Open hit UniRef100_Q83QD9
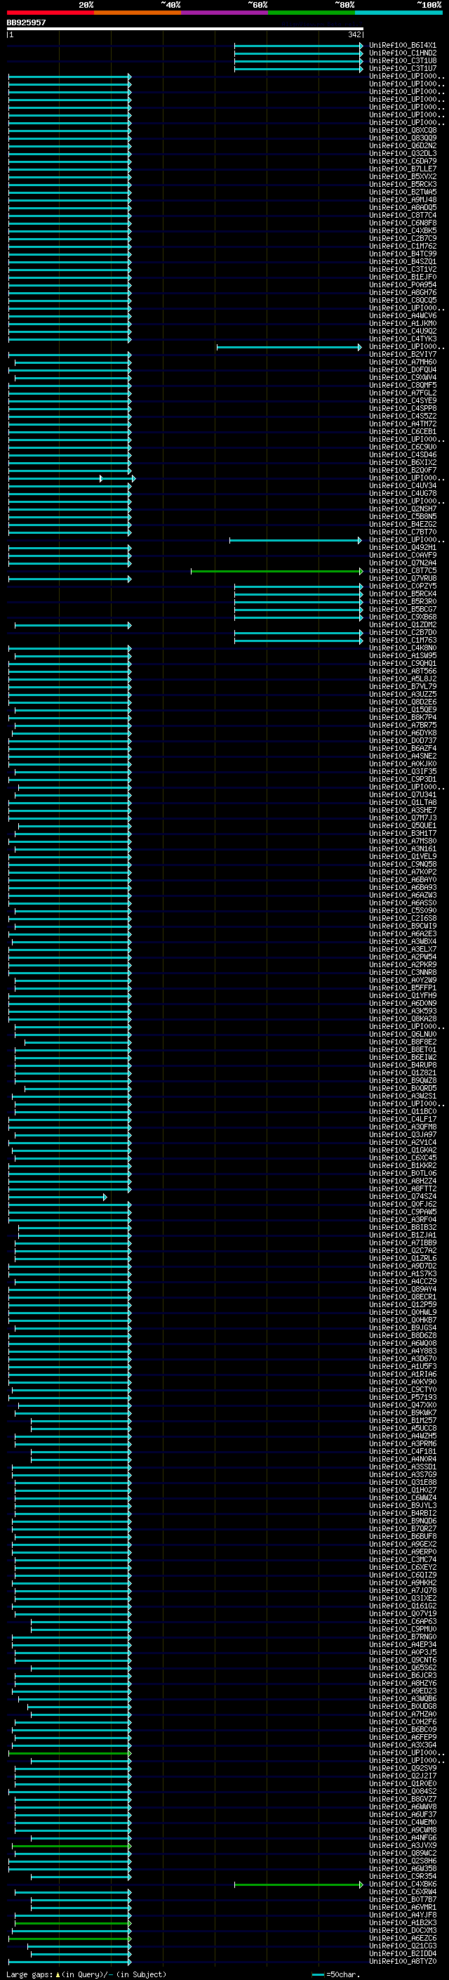This screenshot has width=449, height=1980. [x=403, y=138]
